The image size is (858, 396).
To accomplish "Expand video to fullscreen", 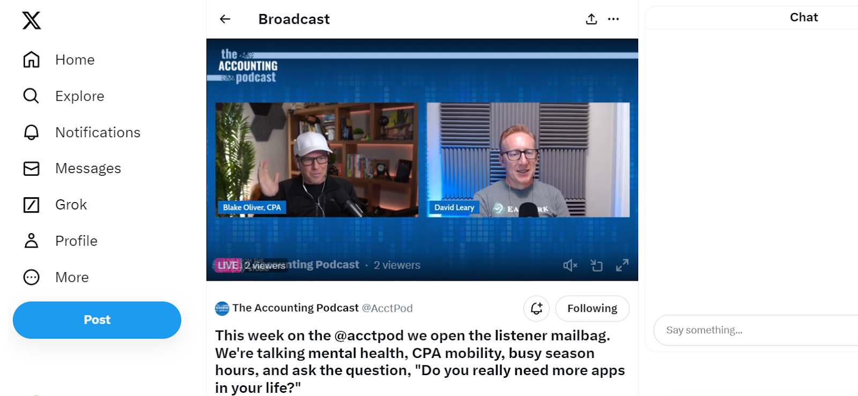I will [622, 265].
